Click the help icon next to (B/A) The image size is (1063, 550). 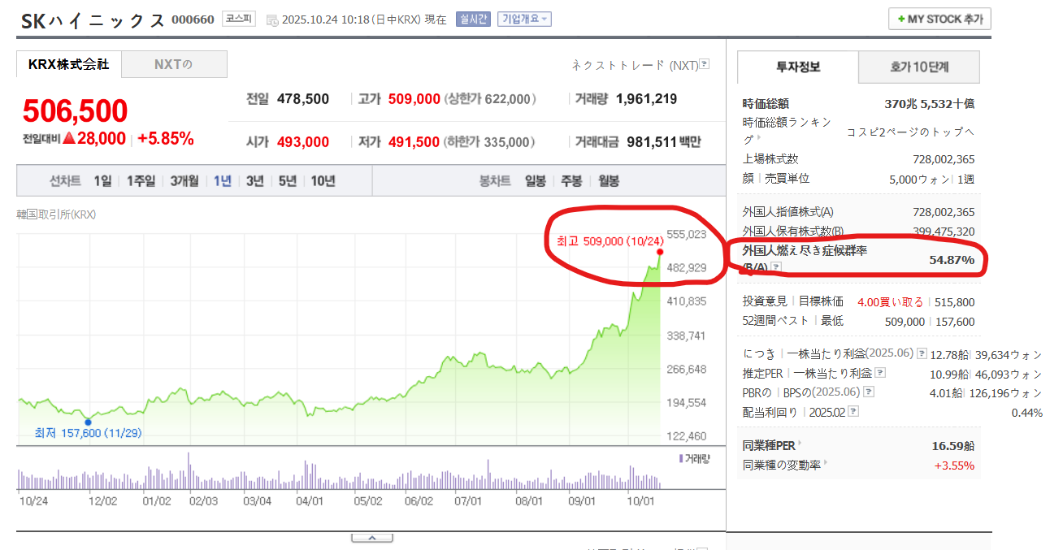[x=776, y=267]
